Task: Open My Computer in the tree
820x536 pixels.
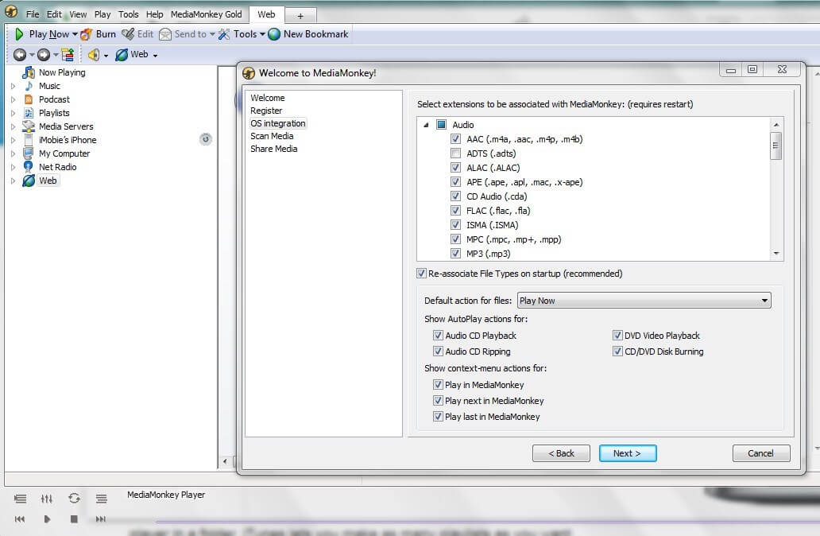Action: point(64,154)
